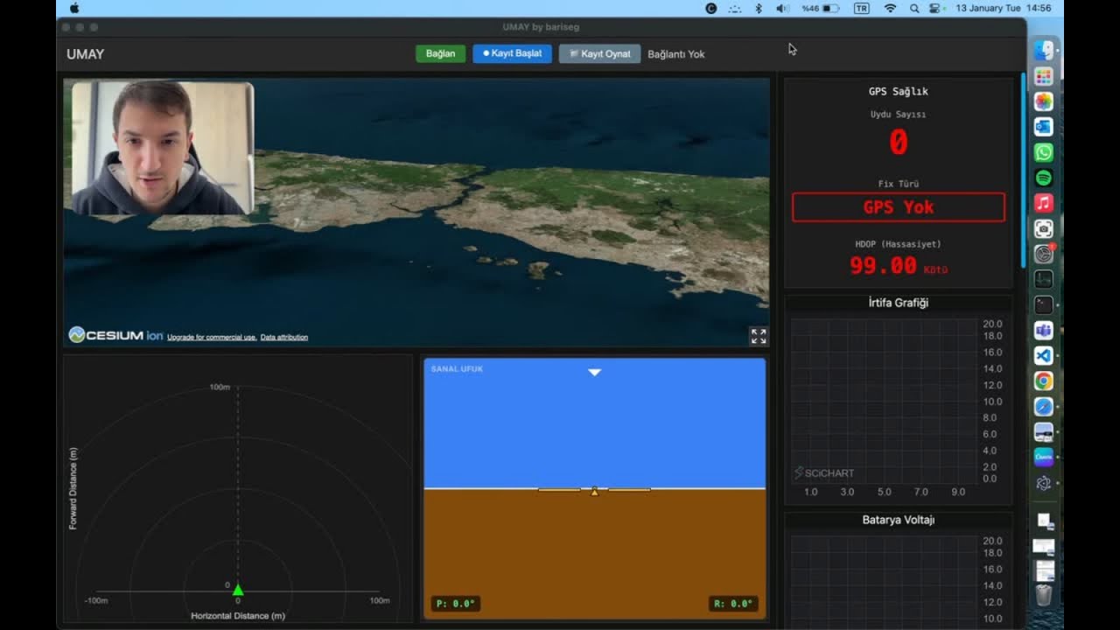Open the Screenshot app from the Dock
The image size is (1120, 630).
tap(1044, 228)
